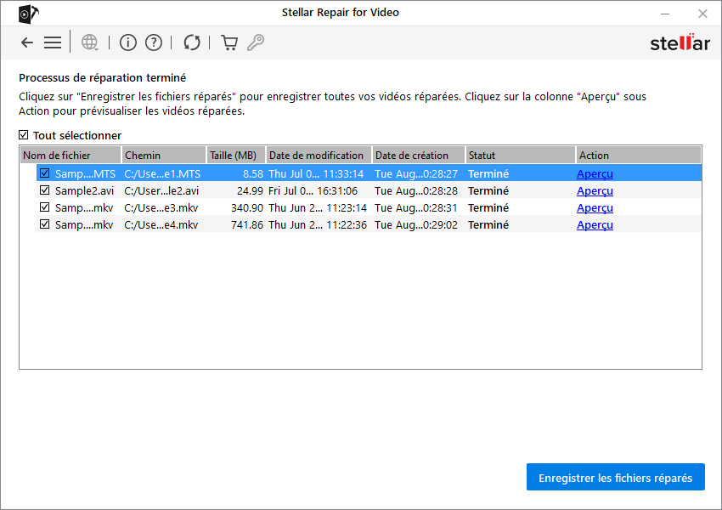722x510 pixels.
Task: Close the Stellar Repair for Video window
Action: 702,14
